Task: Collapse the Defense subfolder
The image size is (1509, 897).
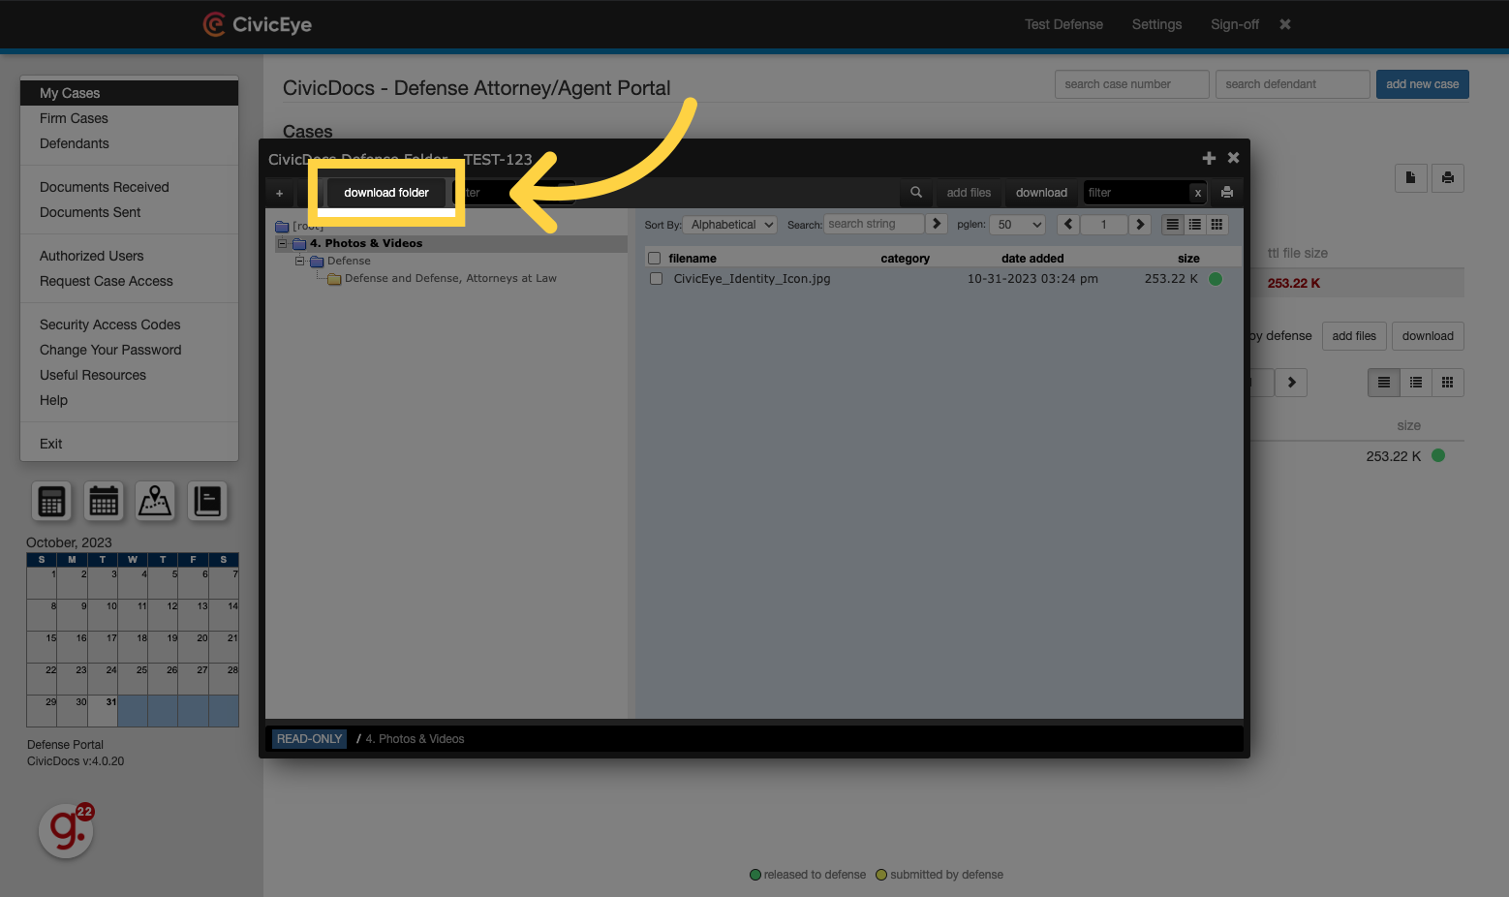Action: coord(300,261)
